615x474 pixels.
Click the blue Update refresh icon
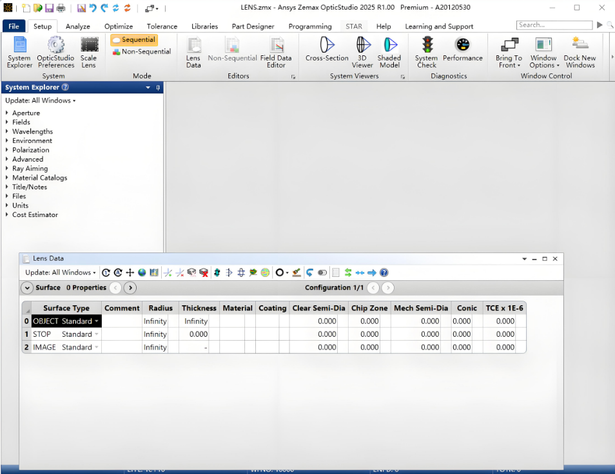115,8
